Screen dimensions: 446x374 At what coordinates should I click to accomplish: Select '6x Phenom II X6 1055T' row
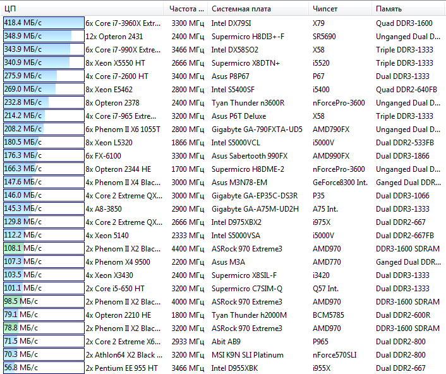123,130
